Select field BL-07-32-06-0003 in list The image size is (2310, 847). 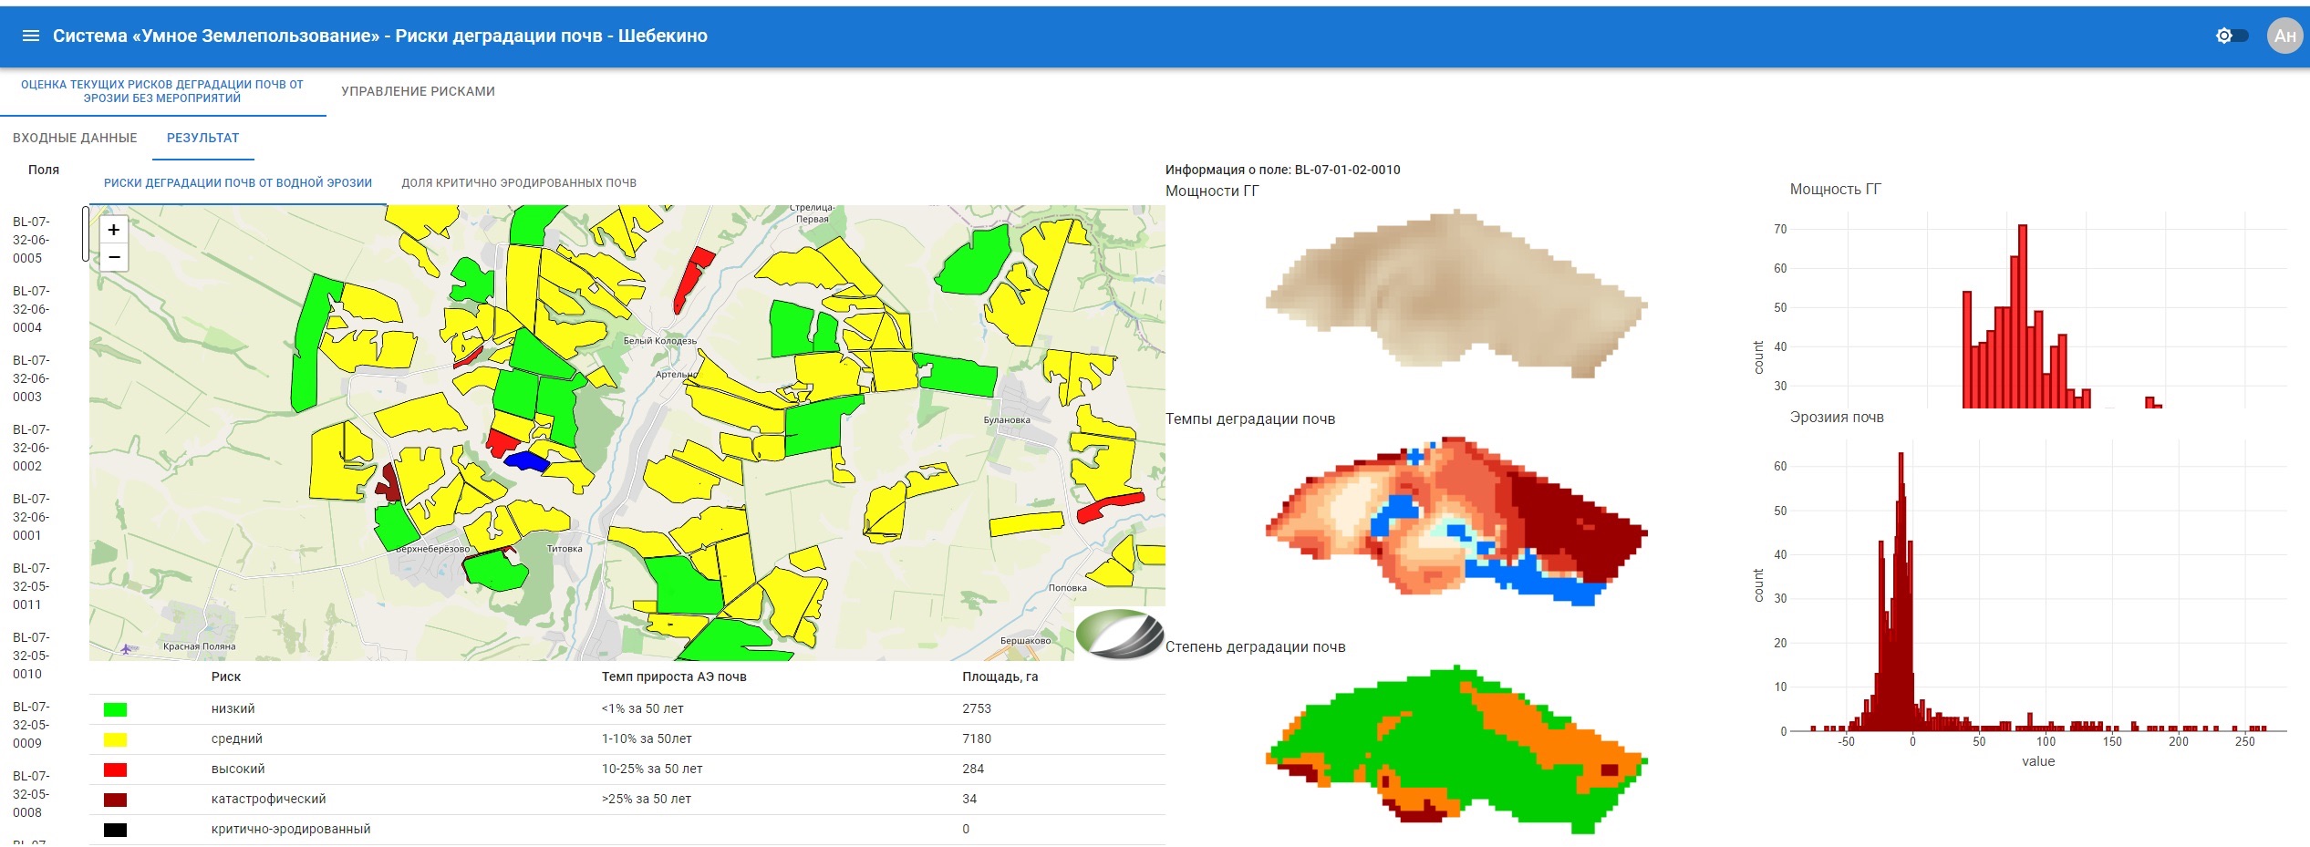[32, 378]
